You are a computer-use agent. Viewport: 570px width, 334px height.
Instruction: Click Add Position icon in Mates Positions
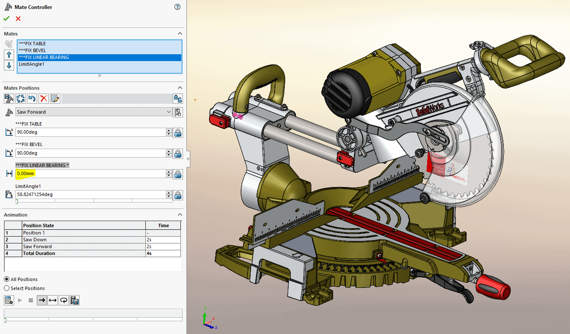9,99
